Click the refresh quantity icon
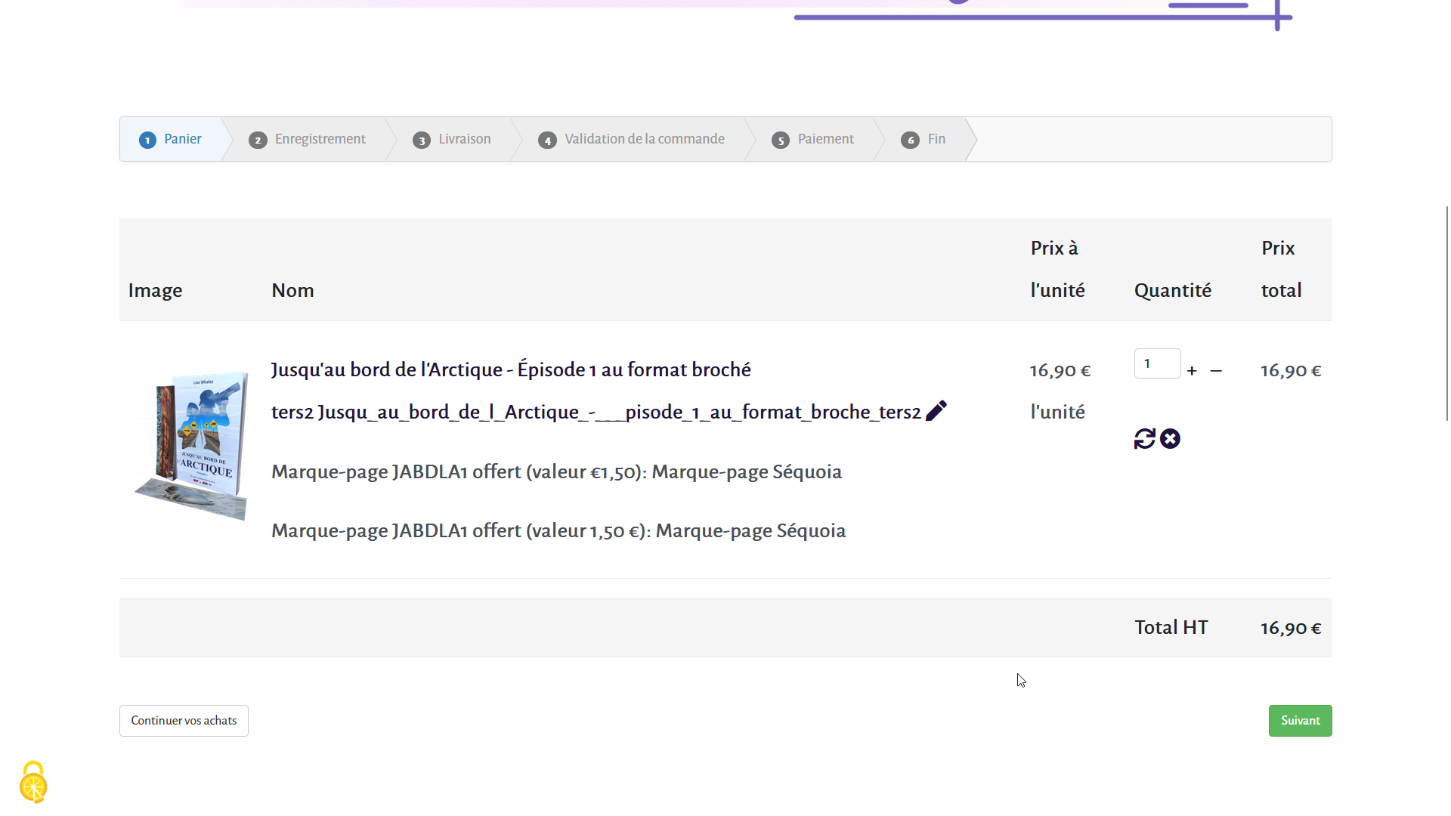 1144,439
